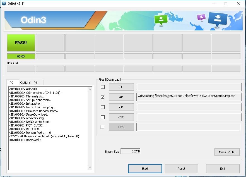Click the greyed-out UMS button

coord(121,127)
